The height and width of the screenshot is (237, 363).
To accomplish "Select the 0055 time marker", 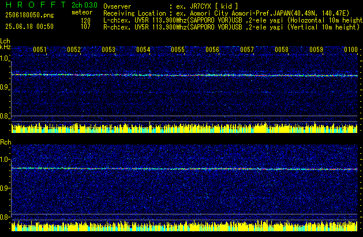I will pyautogui.click(x=178, y=50).
